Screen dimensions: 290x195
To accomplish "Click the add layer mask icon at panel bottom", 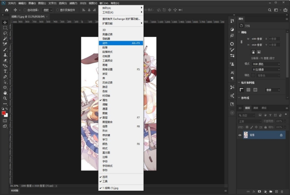I will tap(259, 192).
